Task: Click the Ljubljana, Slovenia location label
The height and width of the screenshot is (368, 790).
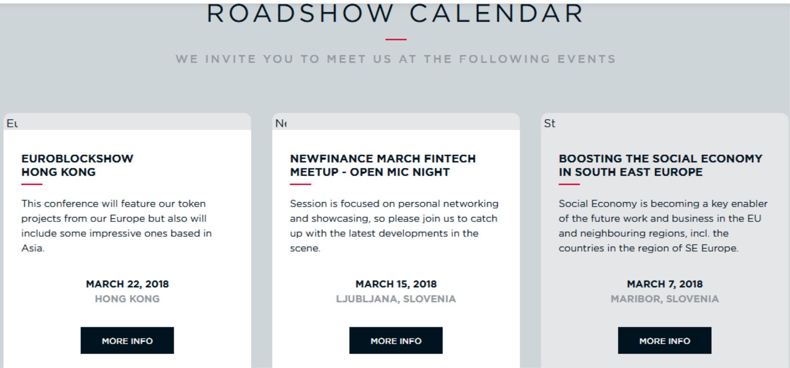Action: (396, 299)
